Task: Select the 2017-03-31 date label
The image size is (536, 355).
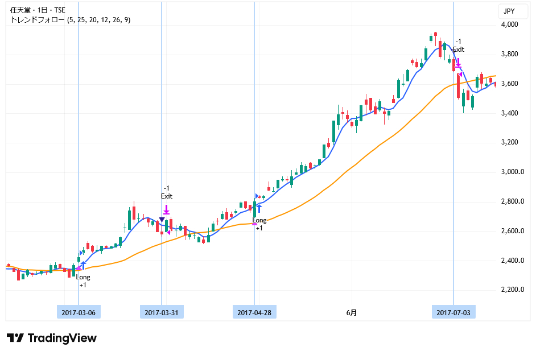Action: click(x=162, y=312)
